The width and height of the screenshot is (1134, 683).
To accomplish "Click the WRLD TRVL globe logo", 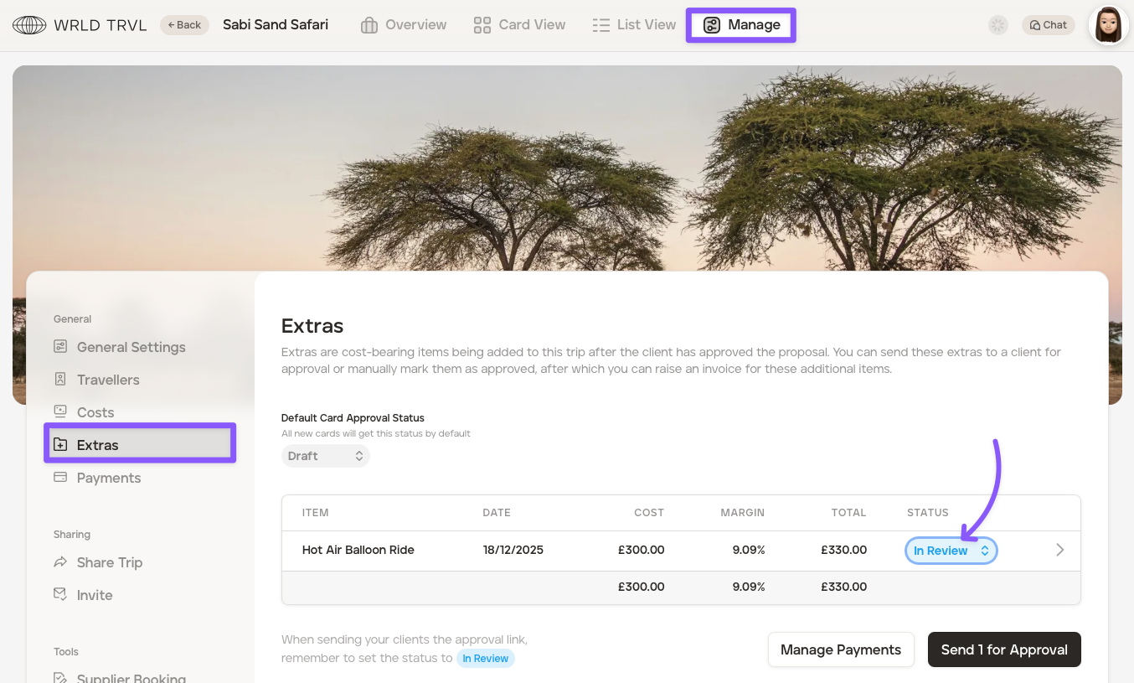I will click(x=29, y=25).
